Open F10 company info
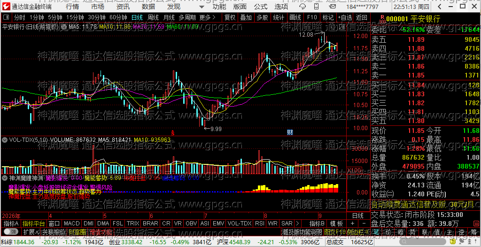Screen dimensions: 481x247 [312, 17]
